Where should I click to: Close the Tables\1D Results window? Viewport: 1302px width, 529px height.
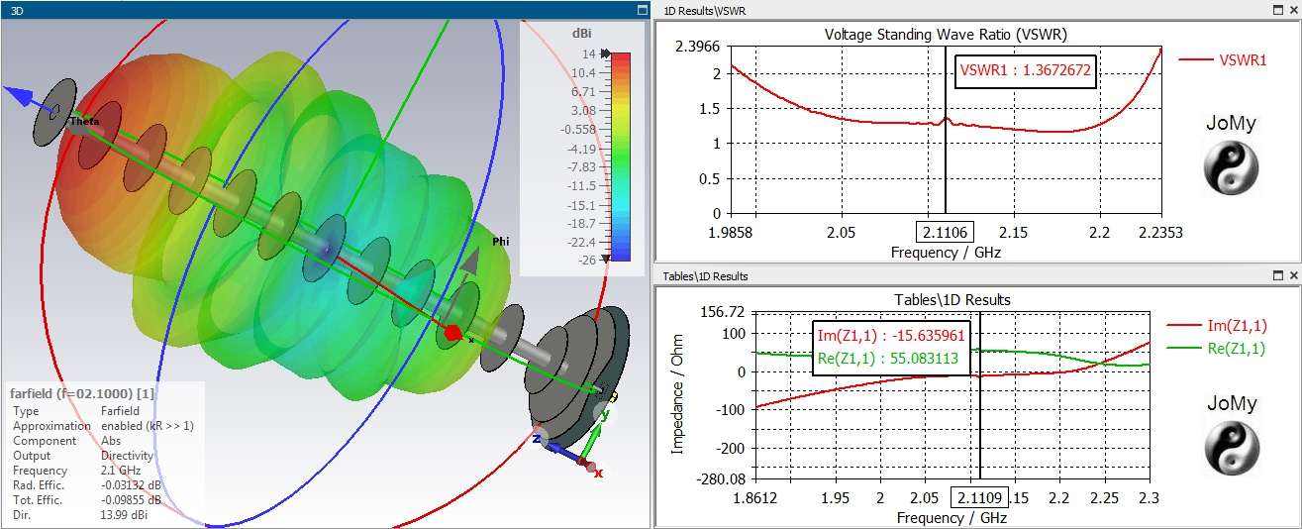1292,275
